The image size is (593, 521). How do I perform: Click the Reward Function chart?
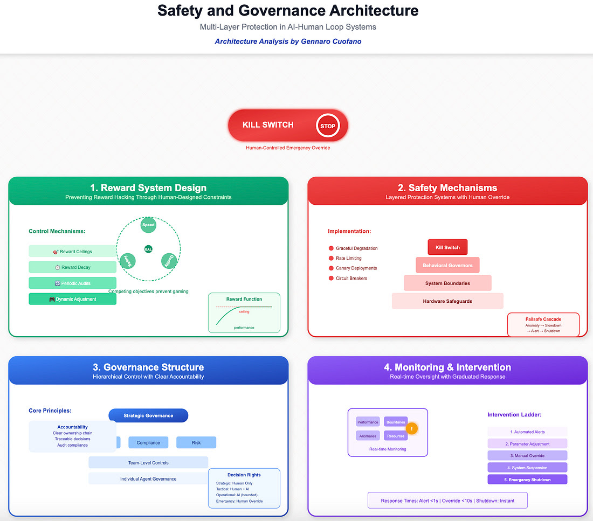(x=244, y=312)
